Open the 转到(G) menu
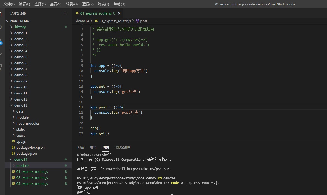Viewport: 327px width, 195px height. point(72,4)
